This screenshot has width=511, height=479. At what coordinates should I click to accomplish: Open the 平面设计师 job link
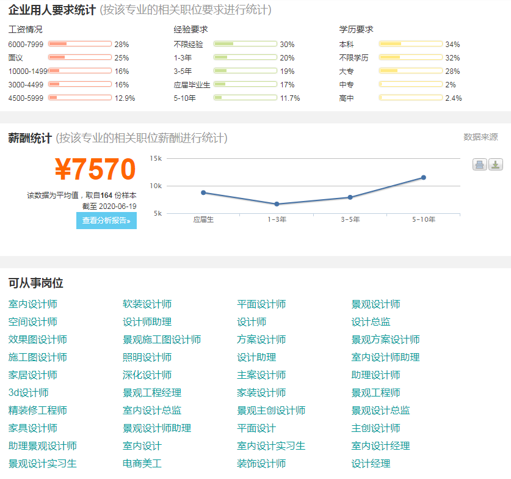pos(261,304)
